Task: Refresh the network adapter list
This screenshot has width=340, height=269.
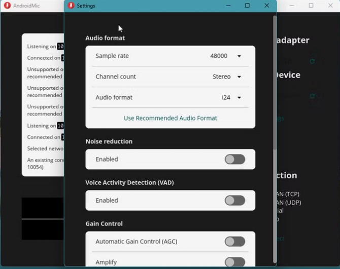Action: point(313,61)
